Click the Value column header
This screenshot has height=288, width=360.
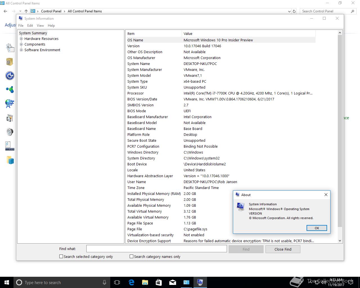(x=248, y=33)
